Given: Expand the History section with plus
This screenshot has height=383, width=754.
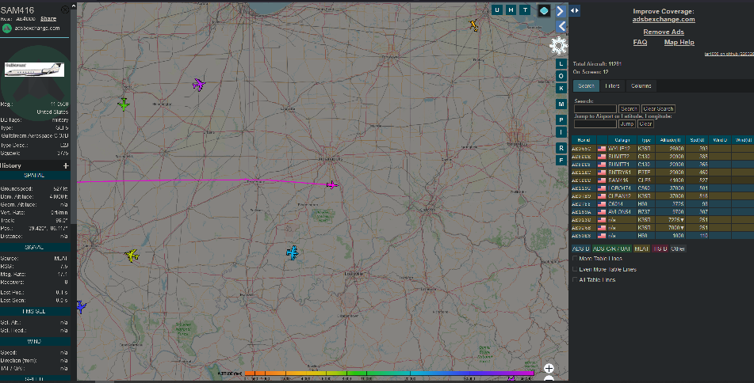Looking at the screenshot, I should point(66,165).
